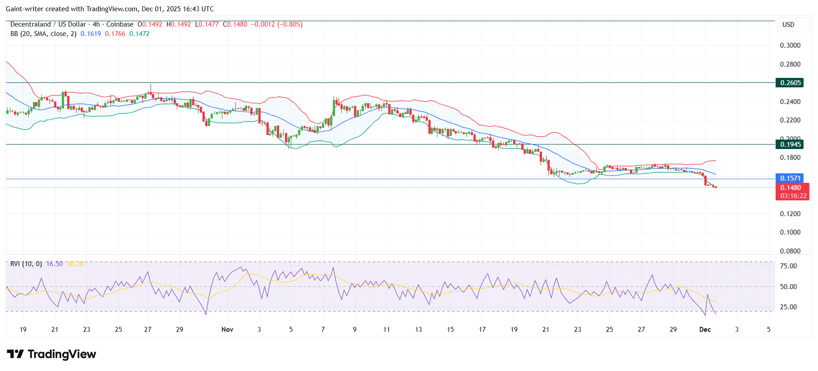This screenshot has width=818, height=371.
Task: Click the open price O0.1492 in legend
Action: 150,24
